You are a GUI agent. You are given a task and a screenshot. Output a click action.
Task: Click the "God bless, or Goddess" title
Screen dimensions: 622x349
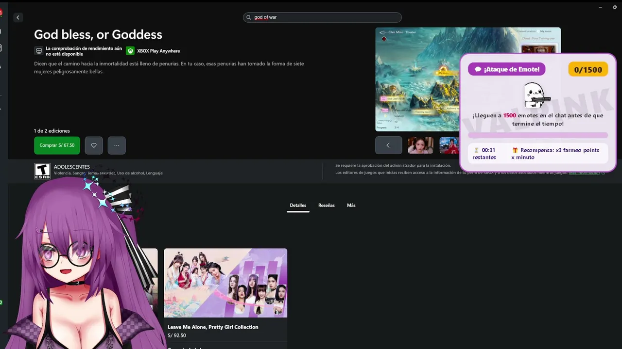tap(98, 34)
